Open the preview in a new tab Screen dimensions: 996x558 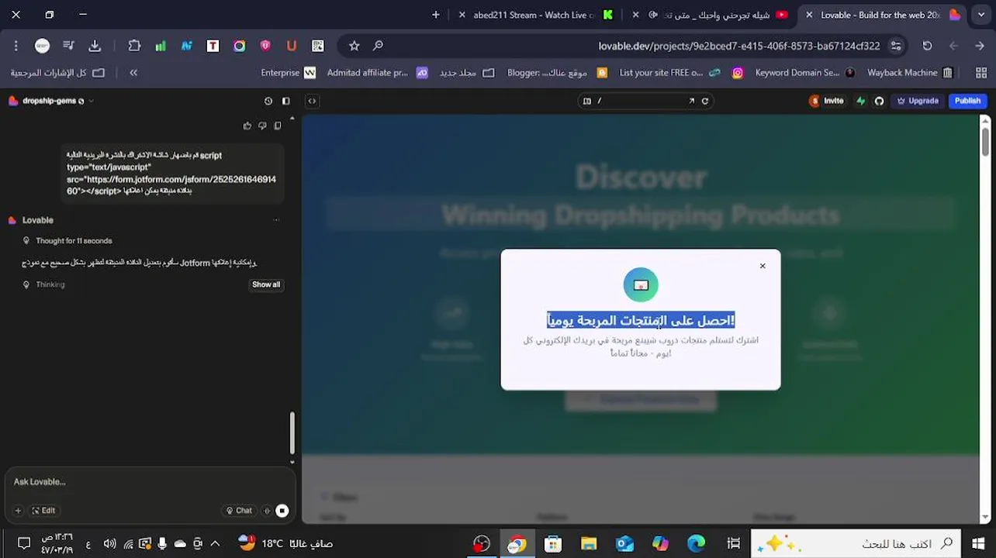tap(691, 101)
